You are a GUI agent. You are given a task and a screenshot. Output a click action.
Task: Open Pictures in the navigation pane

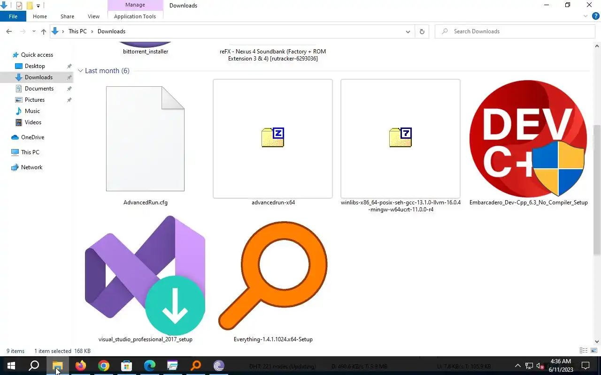pyautogui.click(x=35, y=100)
